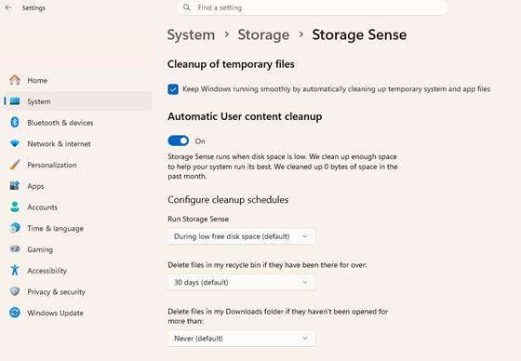
Task: Click the Gaming controller icon
Action: (x=15, y=249)
